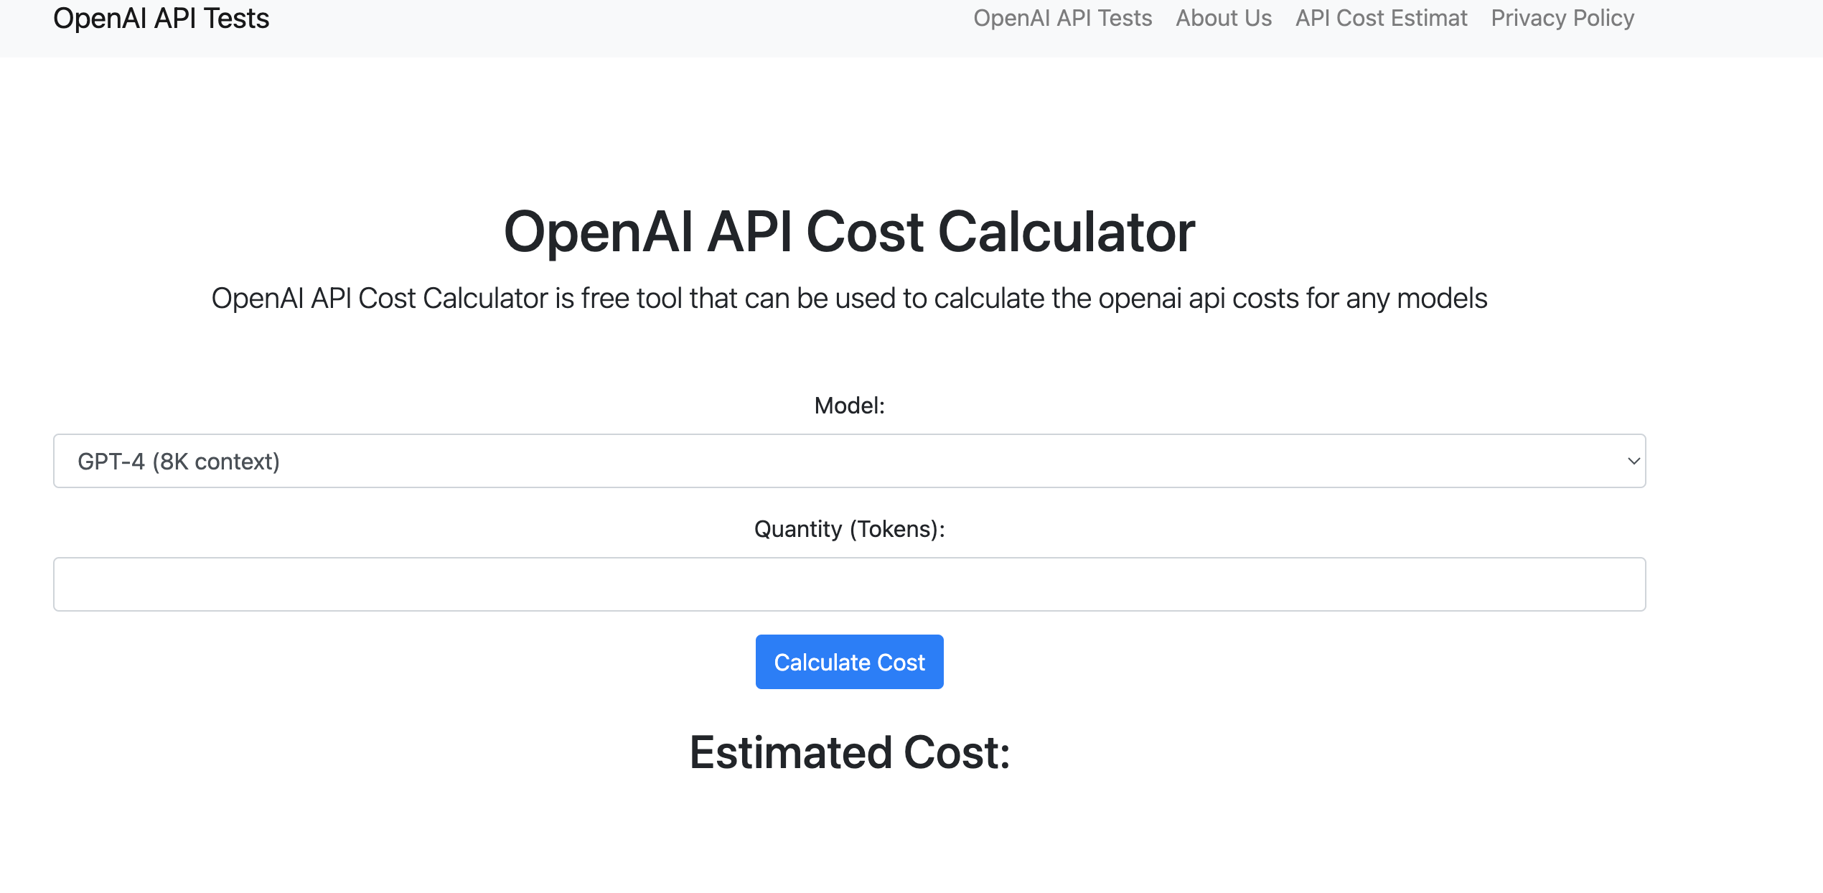Image resolution: width=1823 pixels, height=893 pixels.
Task: Click the Quantity (Tokens) input field
Action: 849,584
